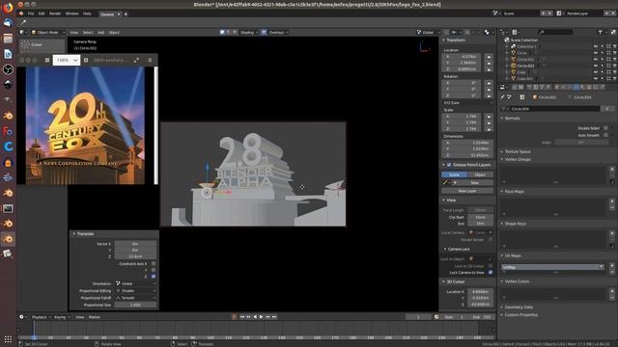This screenshot has width=618, height=347.
Task: Select Object in Grease Pencil source
Action: pyautogui.click(x=480, y=174)
